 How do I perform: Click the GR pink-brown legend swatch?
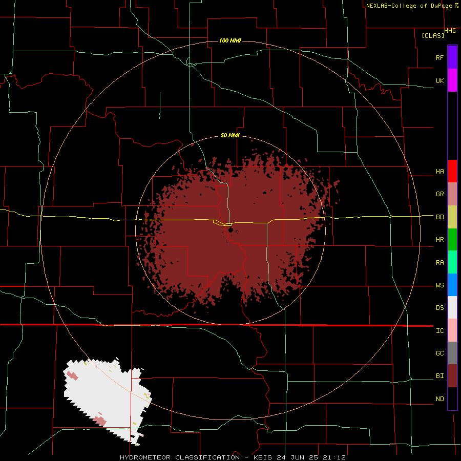click(452, 194)
